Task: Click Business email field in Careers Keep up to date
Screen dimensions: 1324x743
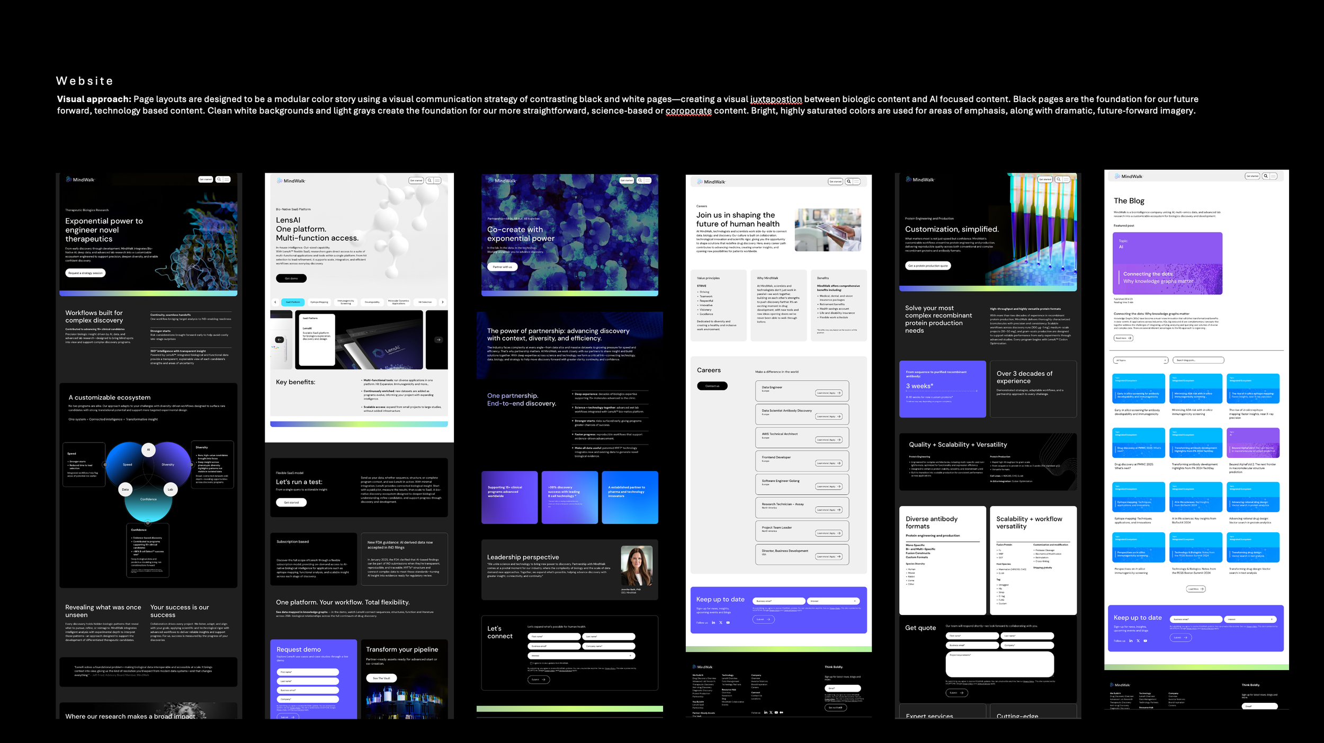Action: (779, 601)
